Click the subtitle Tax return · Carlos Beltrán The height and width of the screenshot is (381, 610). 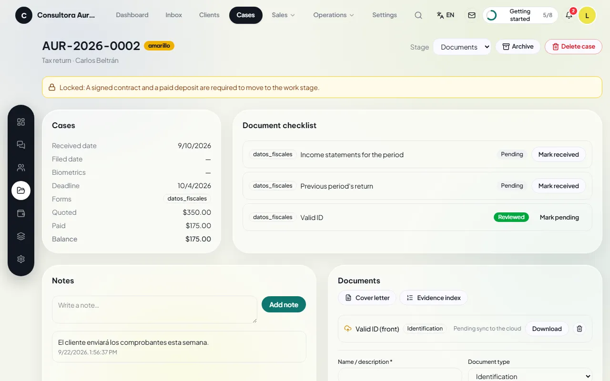pos(80,60)
